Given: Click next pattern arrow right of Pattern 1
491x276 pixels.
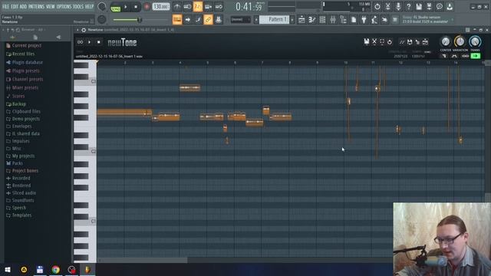Looking at the screenshot, I should click(292, 20).
